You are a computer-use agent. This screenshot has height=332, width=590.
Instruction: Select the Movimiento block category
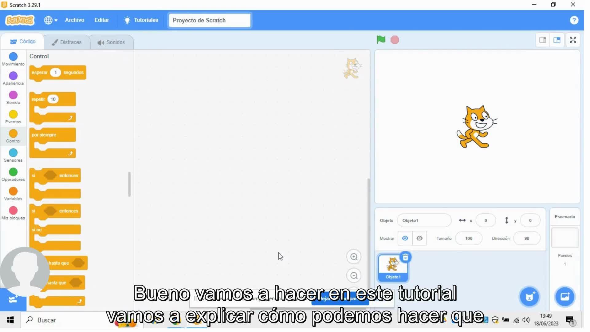click(13, 59)
